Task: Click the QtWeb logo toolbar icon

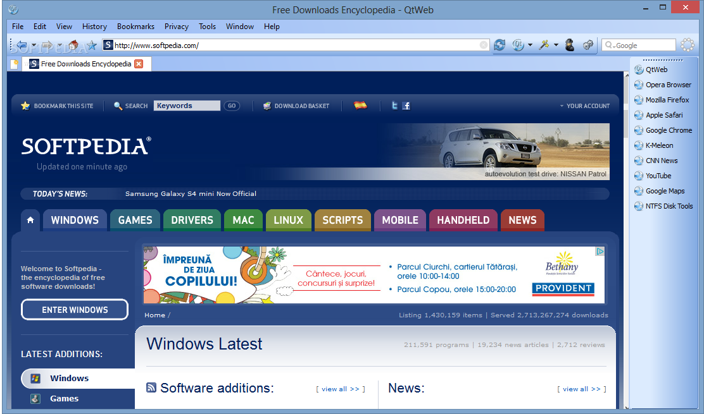Action: [x=518, y=45]
